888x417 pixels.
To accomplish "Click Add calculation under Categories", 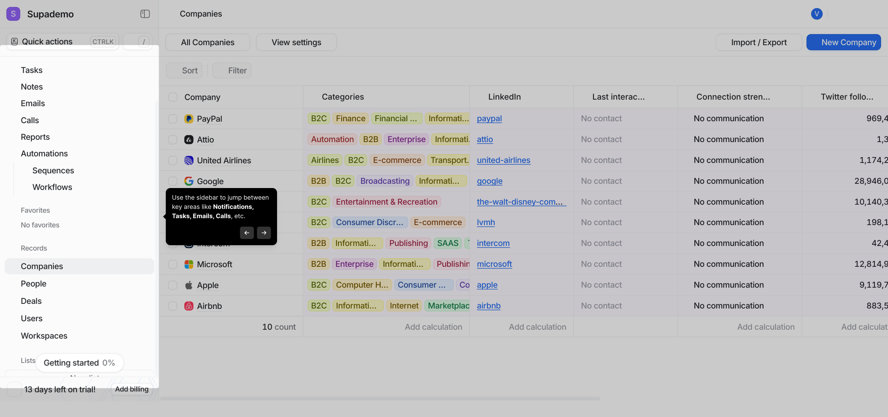I will (433, 327).
